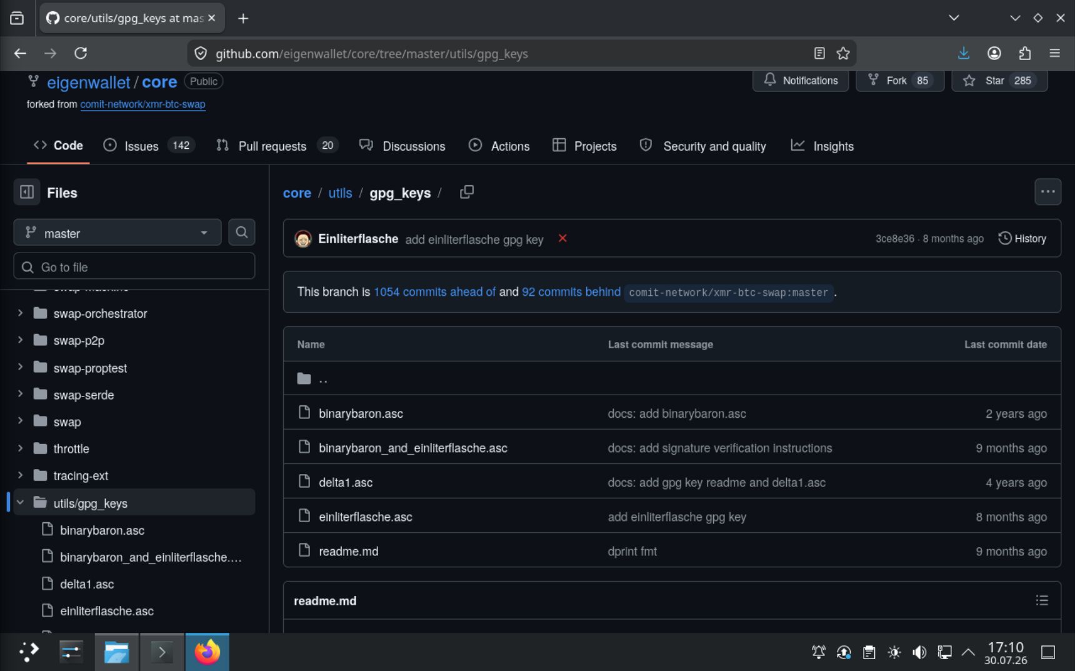This screenshot has height=671, width=1075.
Task: Expand the throttle folder
Action: 21,448
